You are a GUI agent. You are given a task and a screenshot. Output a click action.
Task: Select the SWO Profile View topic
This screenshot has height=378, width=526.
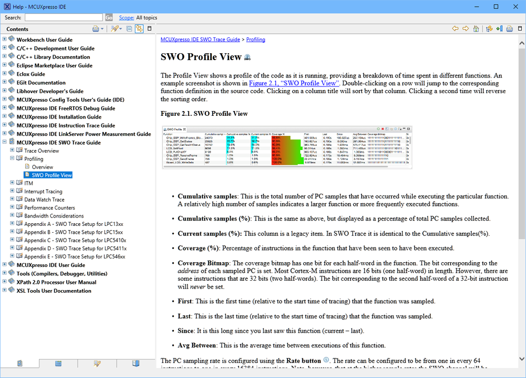pyautogui.click(x=52, y=175)
